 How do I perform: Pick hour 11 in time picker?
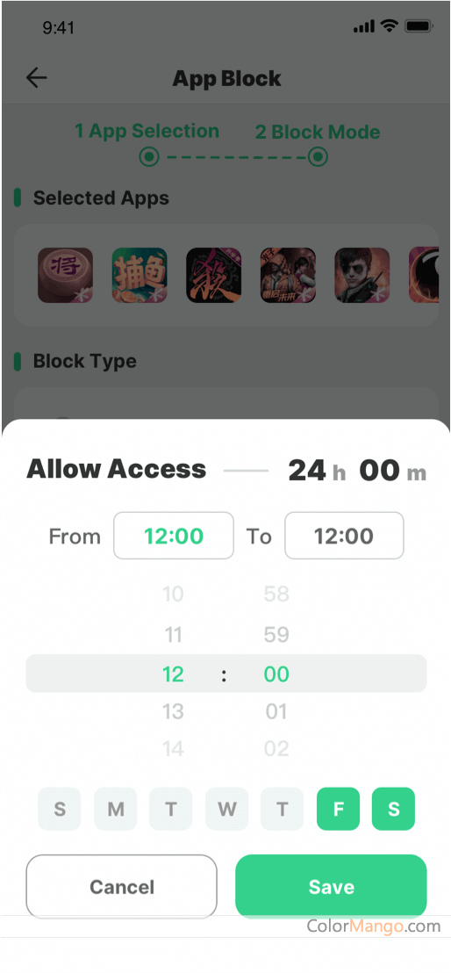[173, 635]
